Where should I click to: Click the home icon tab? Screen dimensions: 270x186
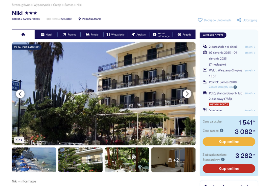23,35
